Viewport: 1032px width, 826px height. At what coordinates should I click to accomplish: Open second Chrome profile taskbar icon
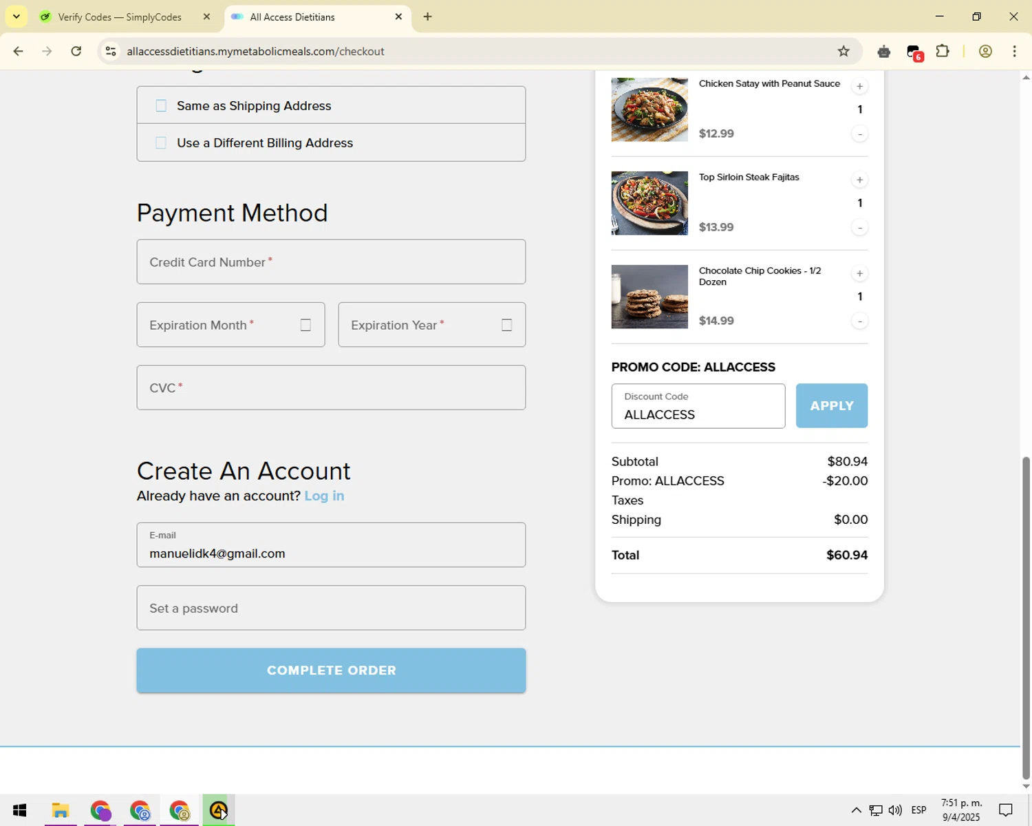pyautogui.click(x=140, y=810)
